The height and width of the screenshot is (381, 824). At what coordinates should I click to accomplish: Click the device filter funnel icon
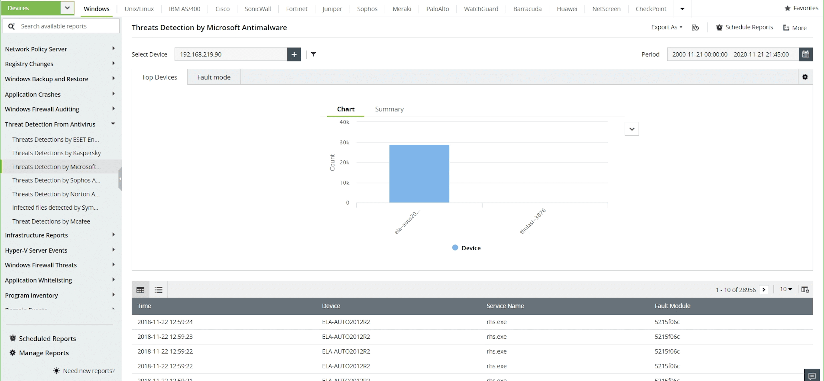point(314,54)
